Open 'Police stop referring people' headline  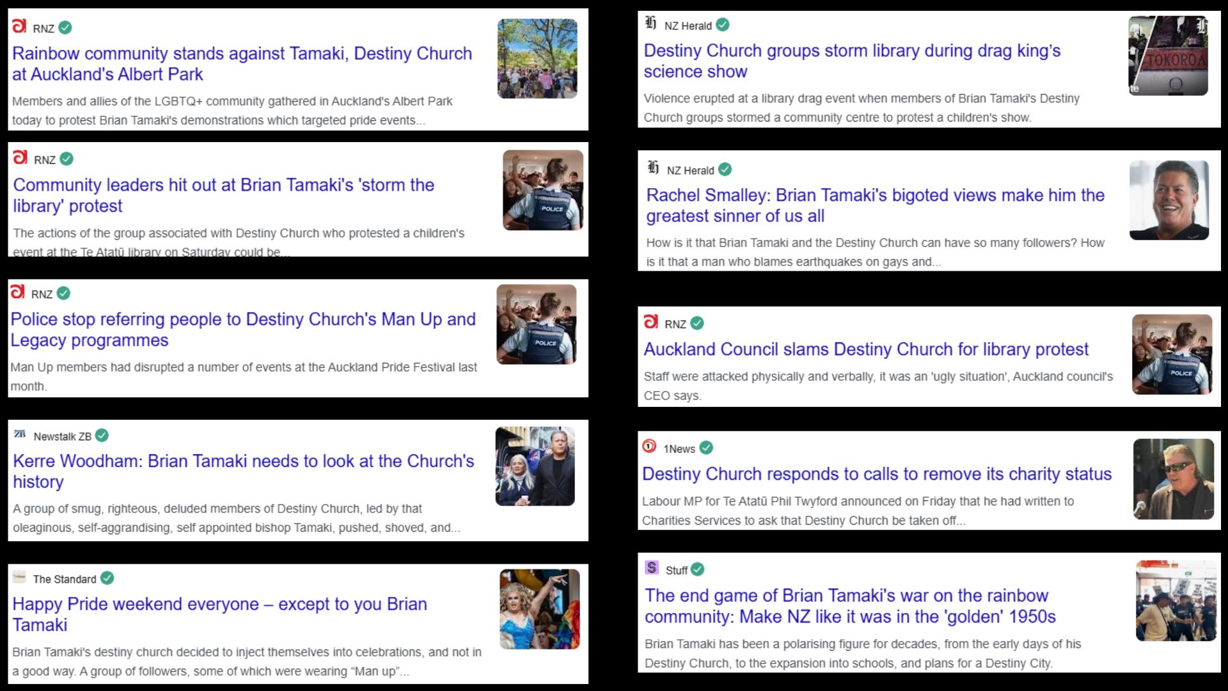(243, 330)
